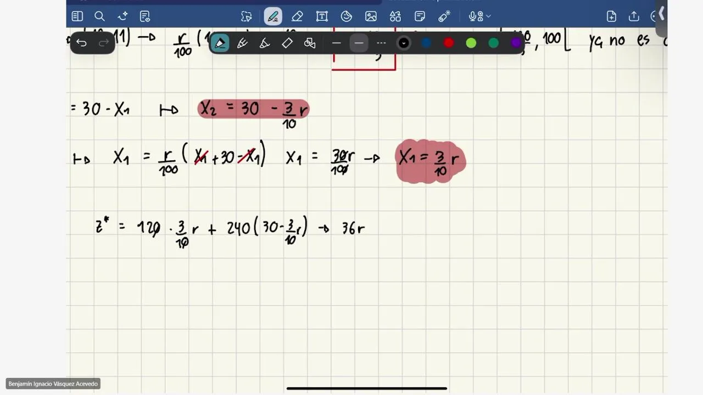
Task: Open the black color picker swatch
Action: pos(404,43)
